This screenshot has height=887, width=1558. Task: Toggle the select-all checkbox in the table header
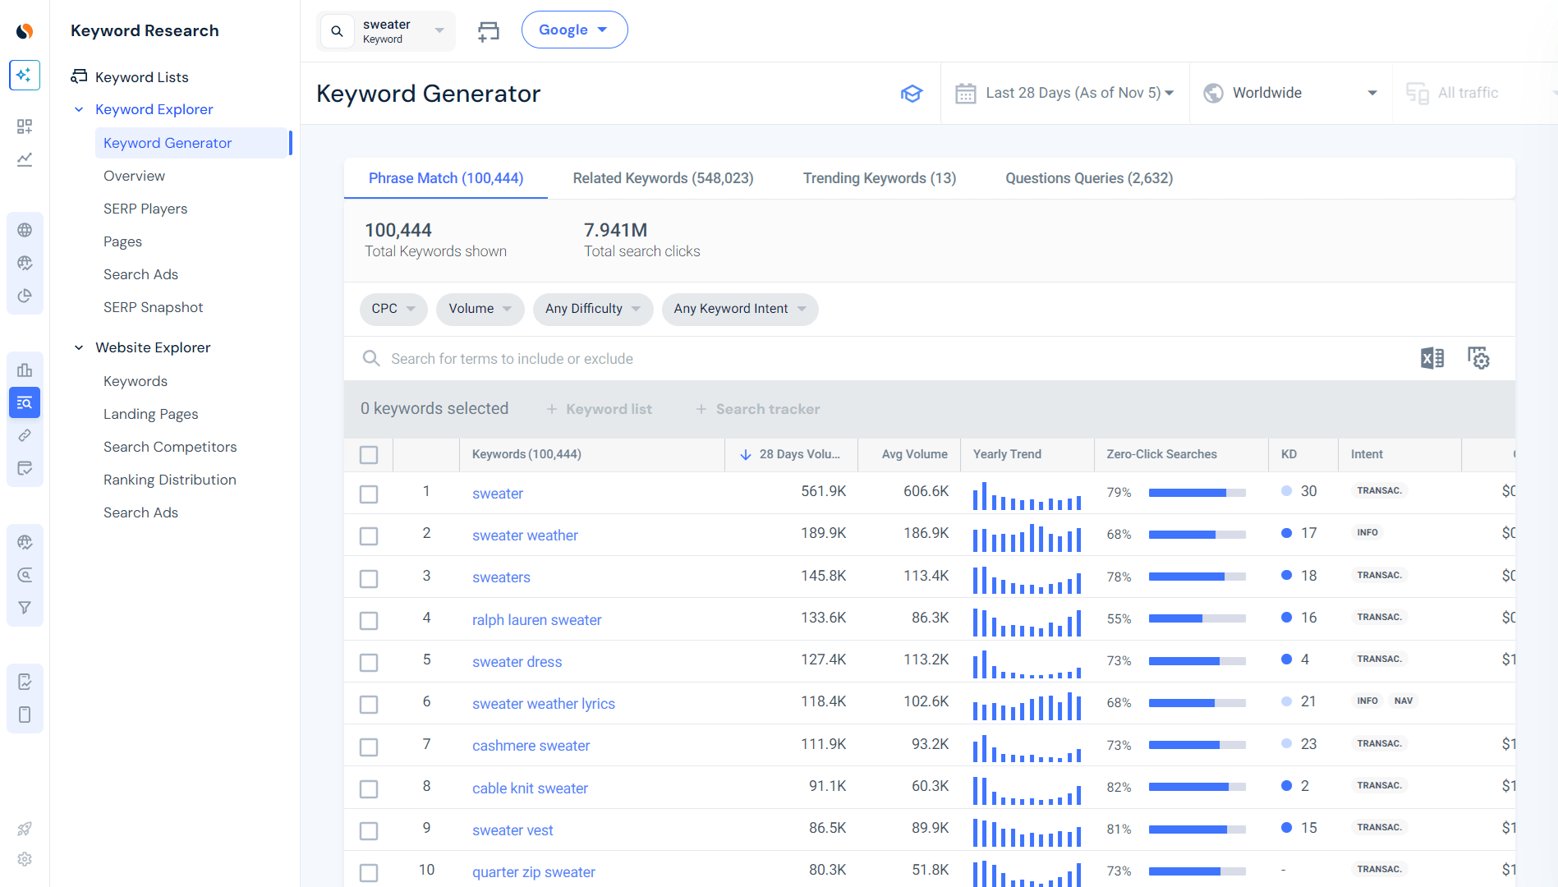pyautogui.click(x=369, y=454)
